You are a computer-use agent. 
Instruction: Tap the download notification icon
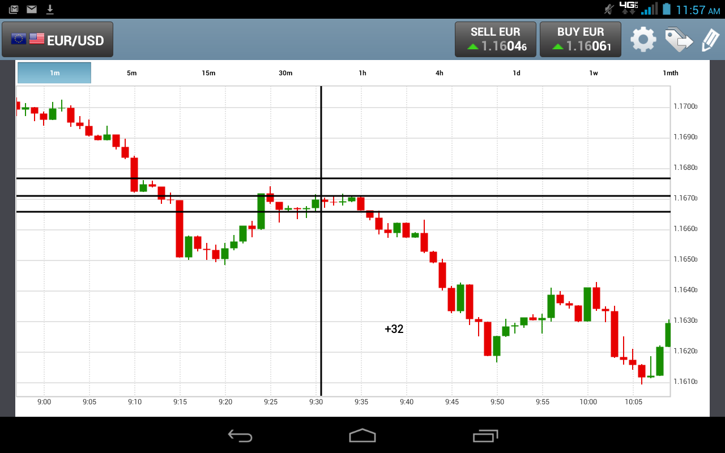[50, 9]
